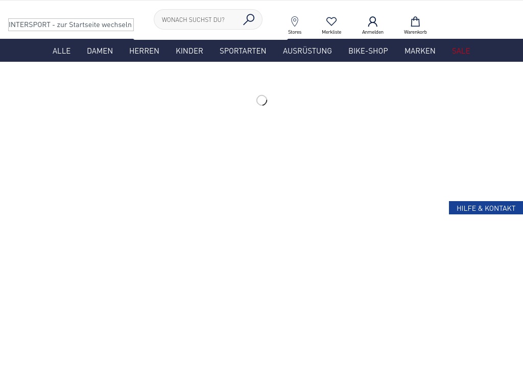Expand the SPORTARTEN menu
This screenshot has width=523, height=392.
(243, 51)
